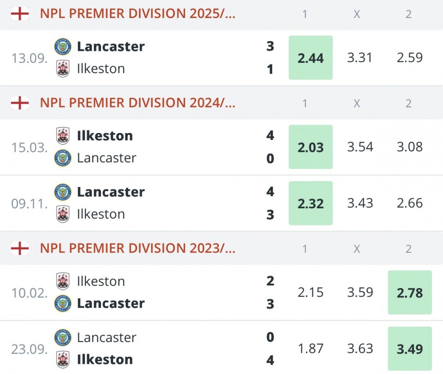The width and height of the screenshot is (443, 374).
Task: Open the NPL Premier Division 2025 league header
Action: [x=138, y=14]
